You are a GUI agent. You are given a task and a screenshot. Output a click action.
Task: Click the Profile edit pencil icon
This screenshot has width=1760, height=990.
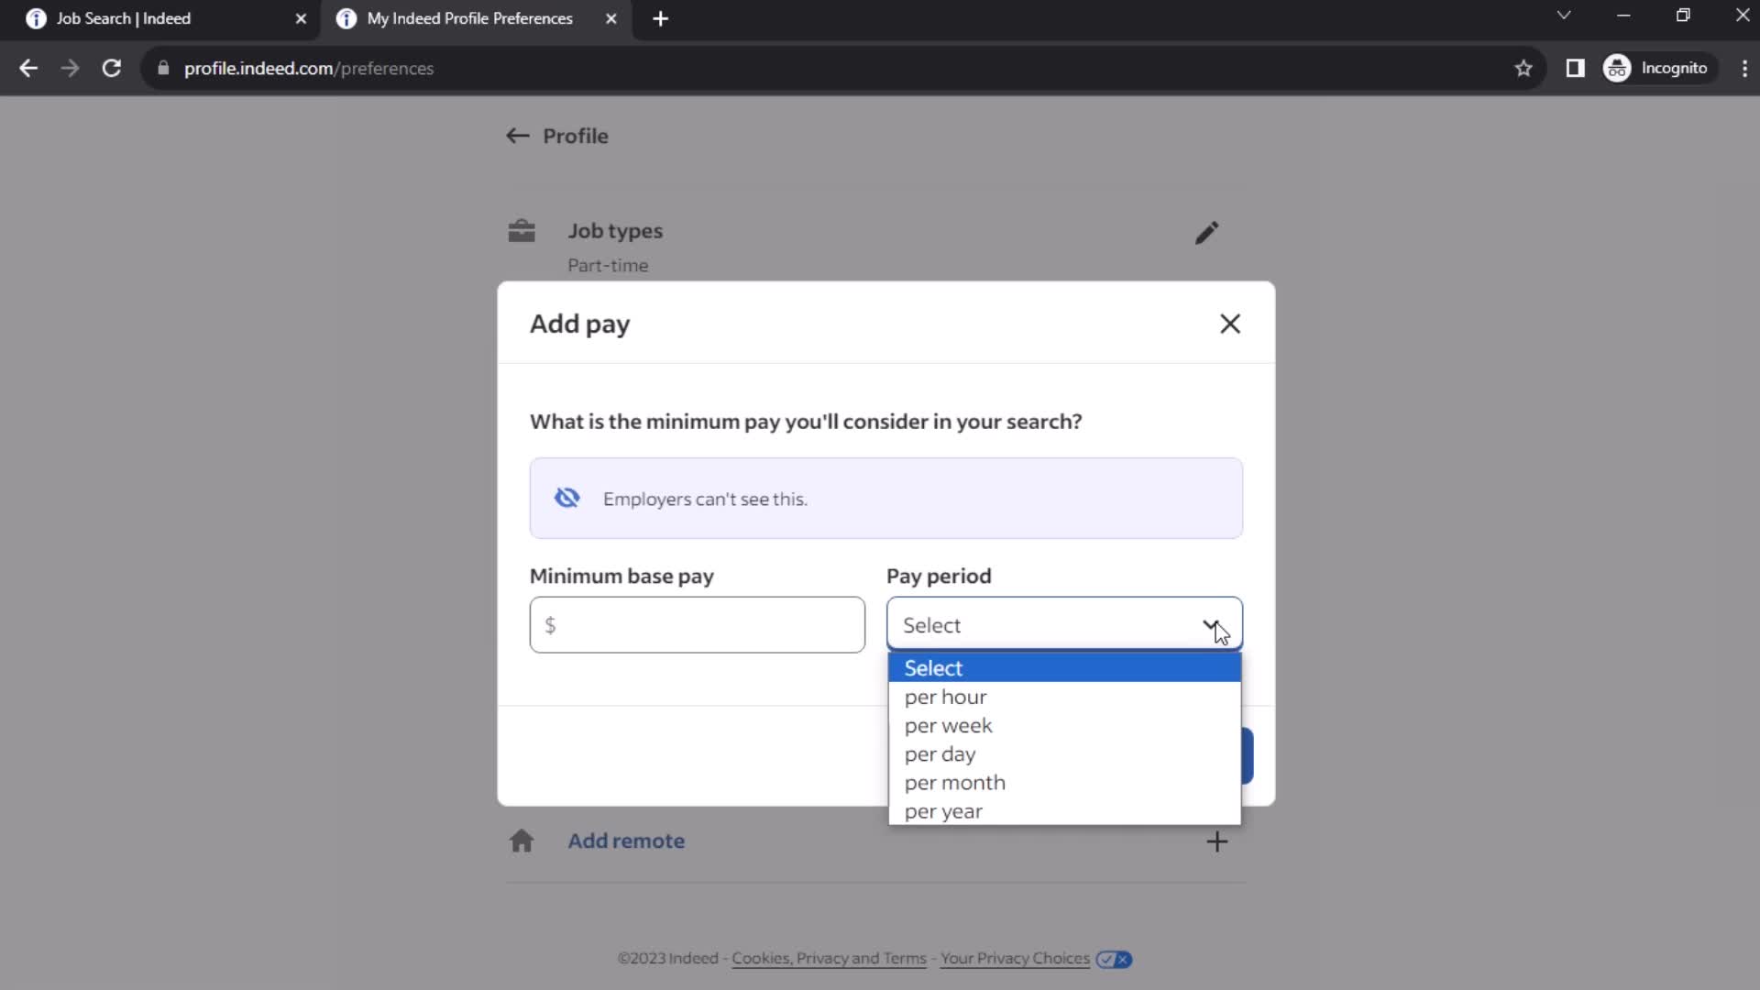[x=1207, y=234]
